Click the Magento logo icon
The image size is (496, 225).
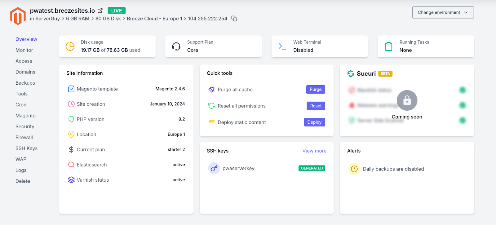click(18, 16)
